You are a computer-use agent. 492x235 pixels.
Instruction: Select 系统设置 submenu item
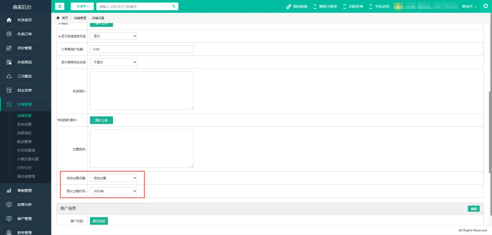(x=24, y=124)
